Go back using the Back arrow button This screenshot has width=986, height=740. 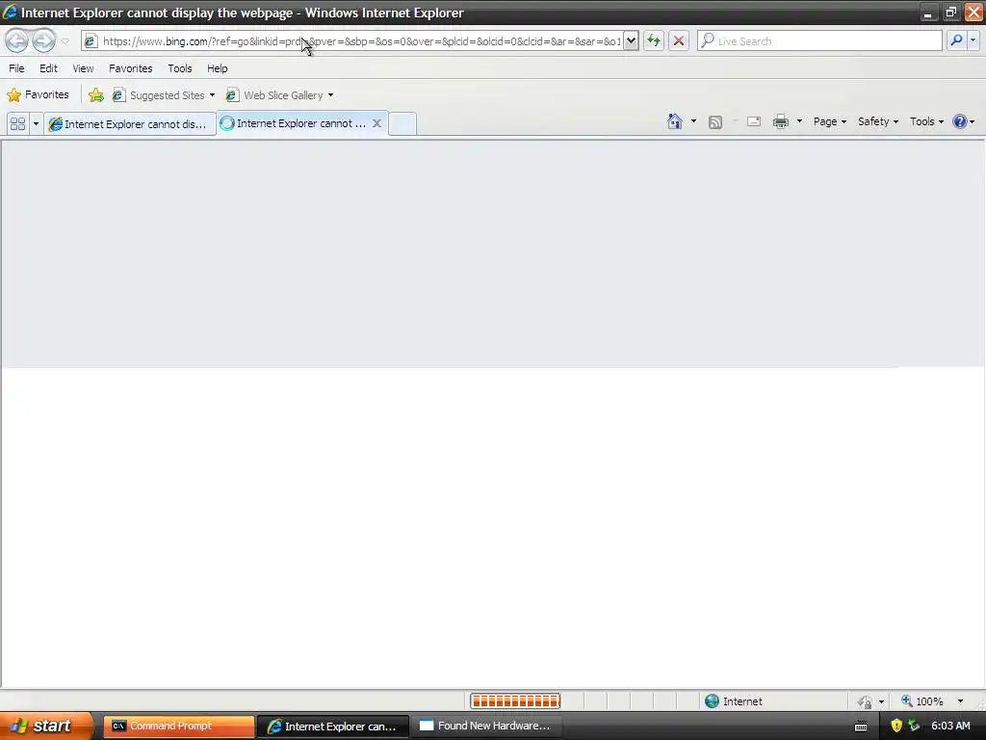tap(17, 41)
